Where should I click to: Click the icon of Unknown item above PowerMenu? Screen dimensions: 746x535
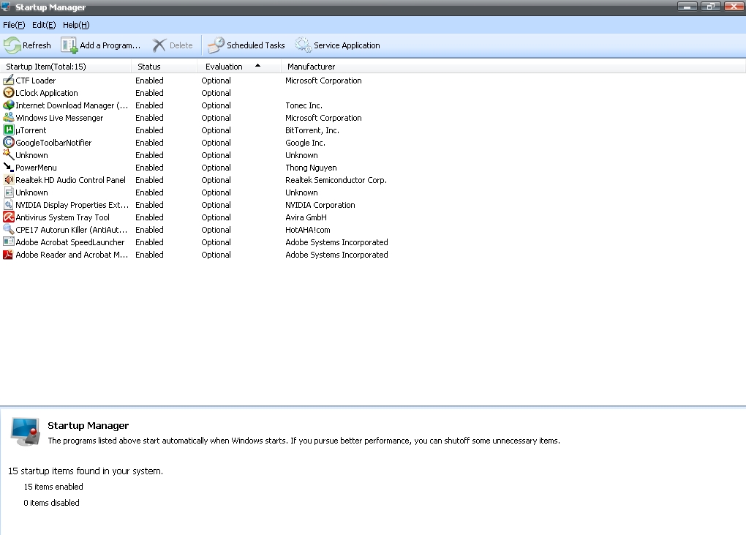9,154
